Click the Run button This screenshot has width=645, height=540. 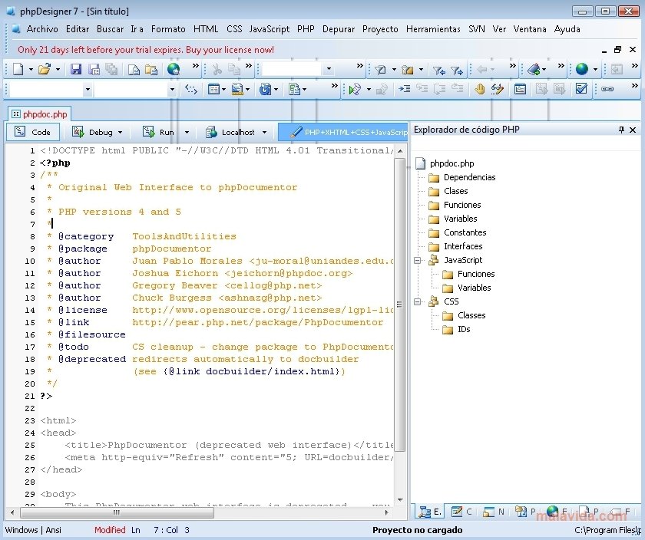pyautogui.click(x=158, y=132)
